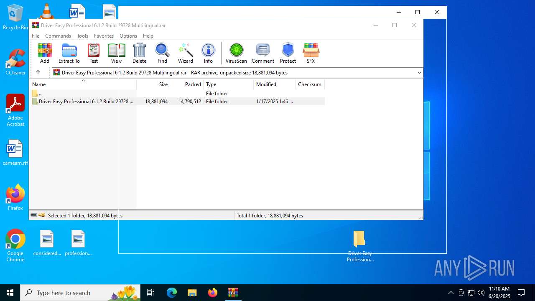Click the SFX toolbar icon
Viewport: 535px width, 301px height.
tap(311, 53)
